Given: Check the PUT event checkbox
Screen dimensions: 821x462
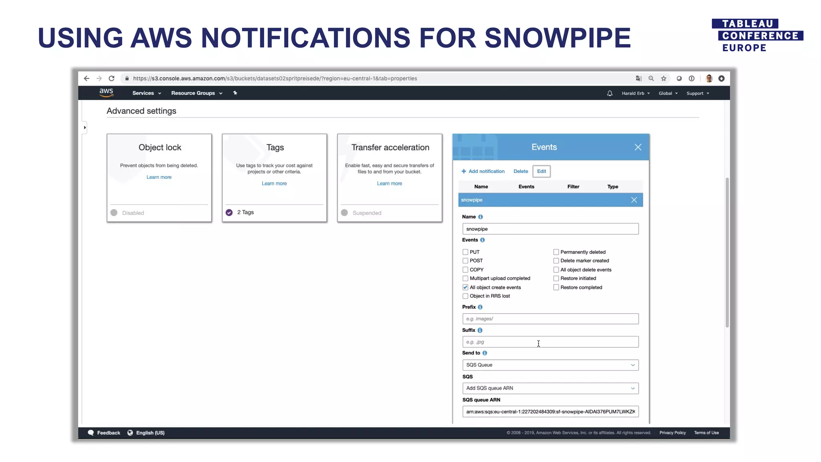Looking at the screenshot, I should pos(465,252).
